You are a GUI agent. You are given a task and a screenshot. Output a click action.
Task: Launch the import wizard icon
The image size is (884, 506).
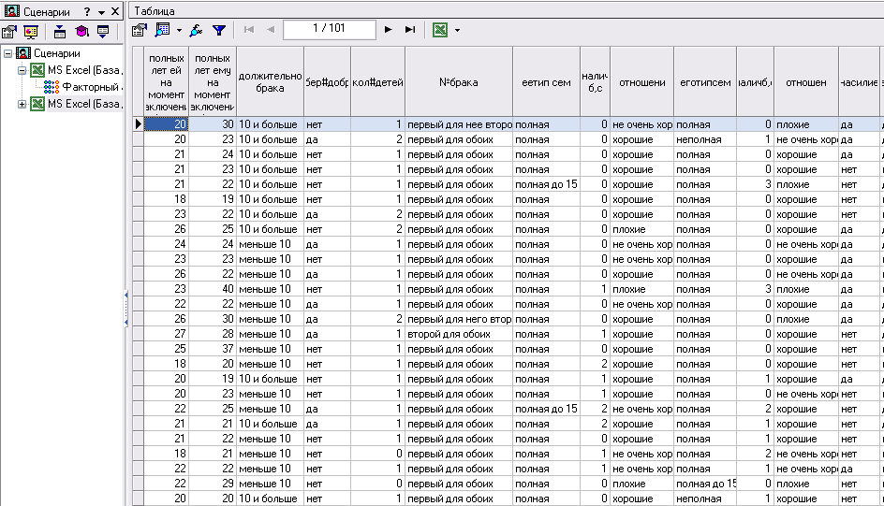point(60,32)
